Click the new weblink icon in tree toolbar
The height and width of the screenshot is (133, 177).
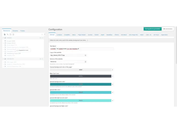8,34
